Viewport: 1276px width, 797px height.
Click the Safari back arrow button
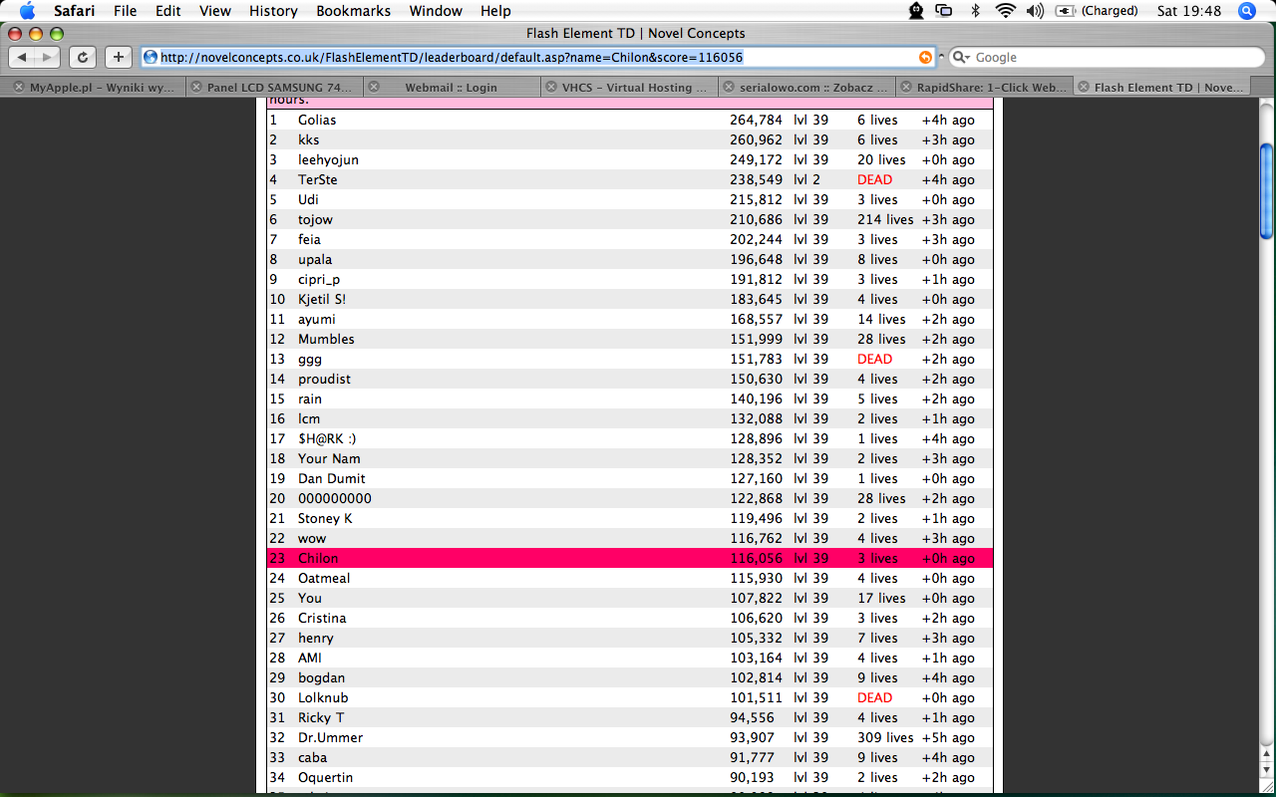tap(23, 57)
